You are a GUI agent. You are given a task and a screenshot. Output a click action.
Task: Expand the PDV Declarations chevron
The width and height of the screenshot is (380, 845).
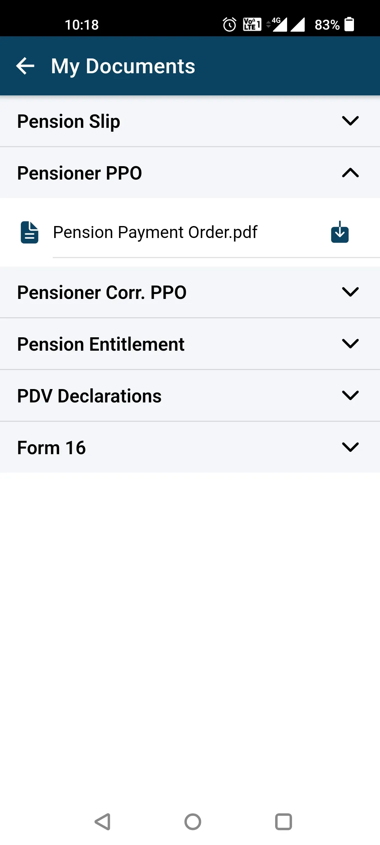[x=350, y=395]
